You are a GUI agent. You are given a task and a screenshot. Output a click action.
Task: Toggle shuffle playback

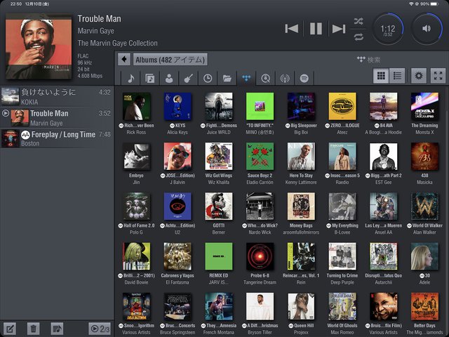pyautogui.click(x=358, y=20)
